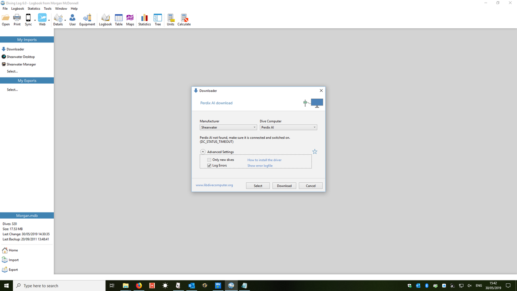
Task: Open Outlook from the taskbar
Action: click(x=191, y=285)
